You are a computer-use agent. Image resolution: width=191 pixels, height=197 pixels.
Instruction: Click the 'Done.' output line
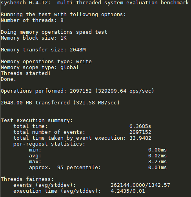click(x=8, y=79)
